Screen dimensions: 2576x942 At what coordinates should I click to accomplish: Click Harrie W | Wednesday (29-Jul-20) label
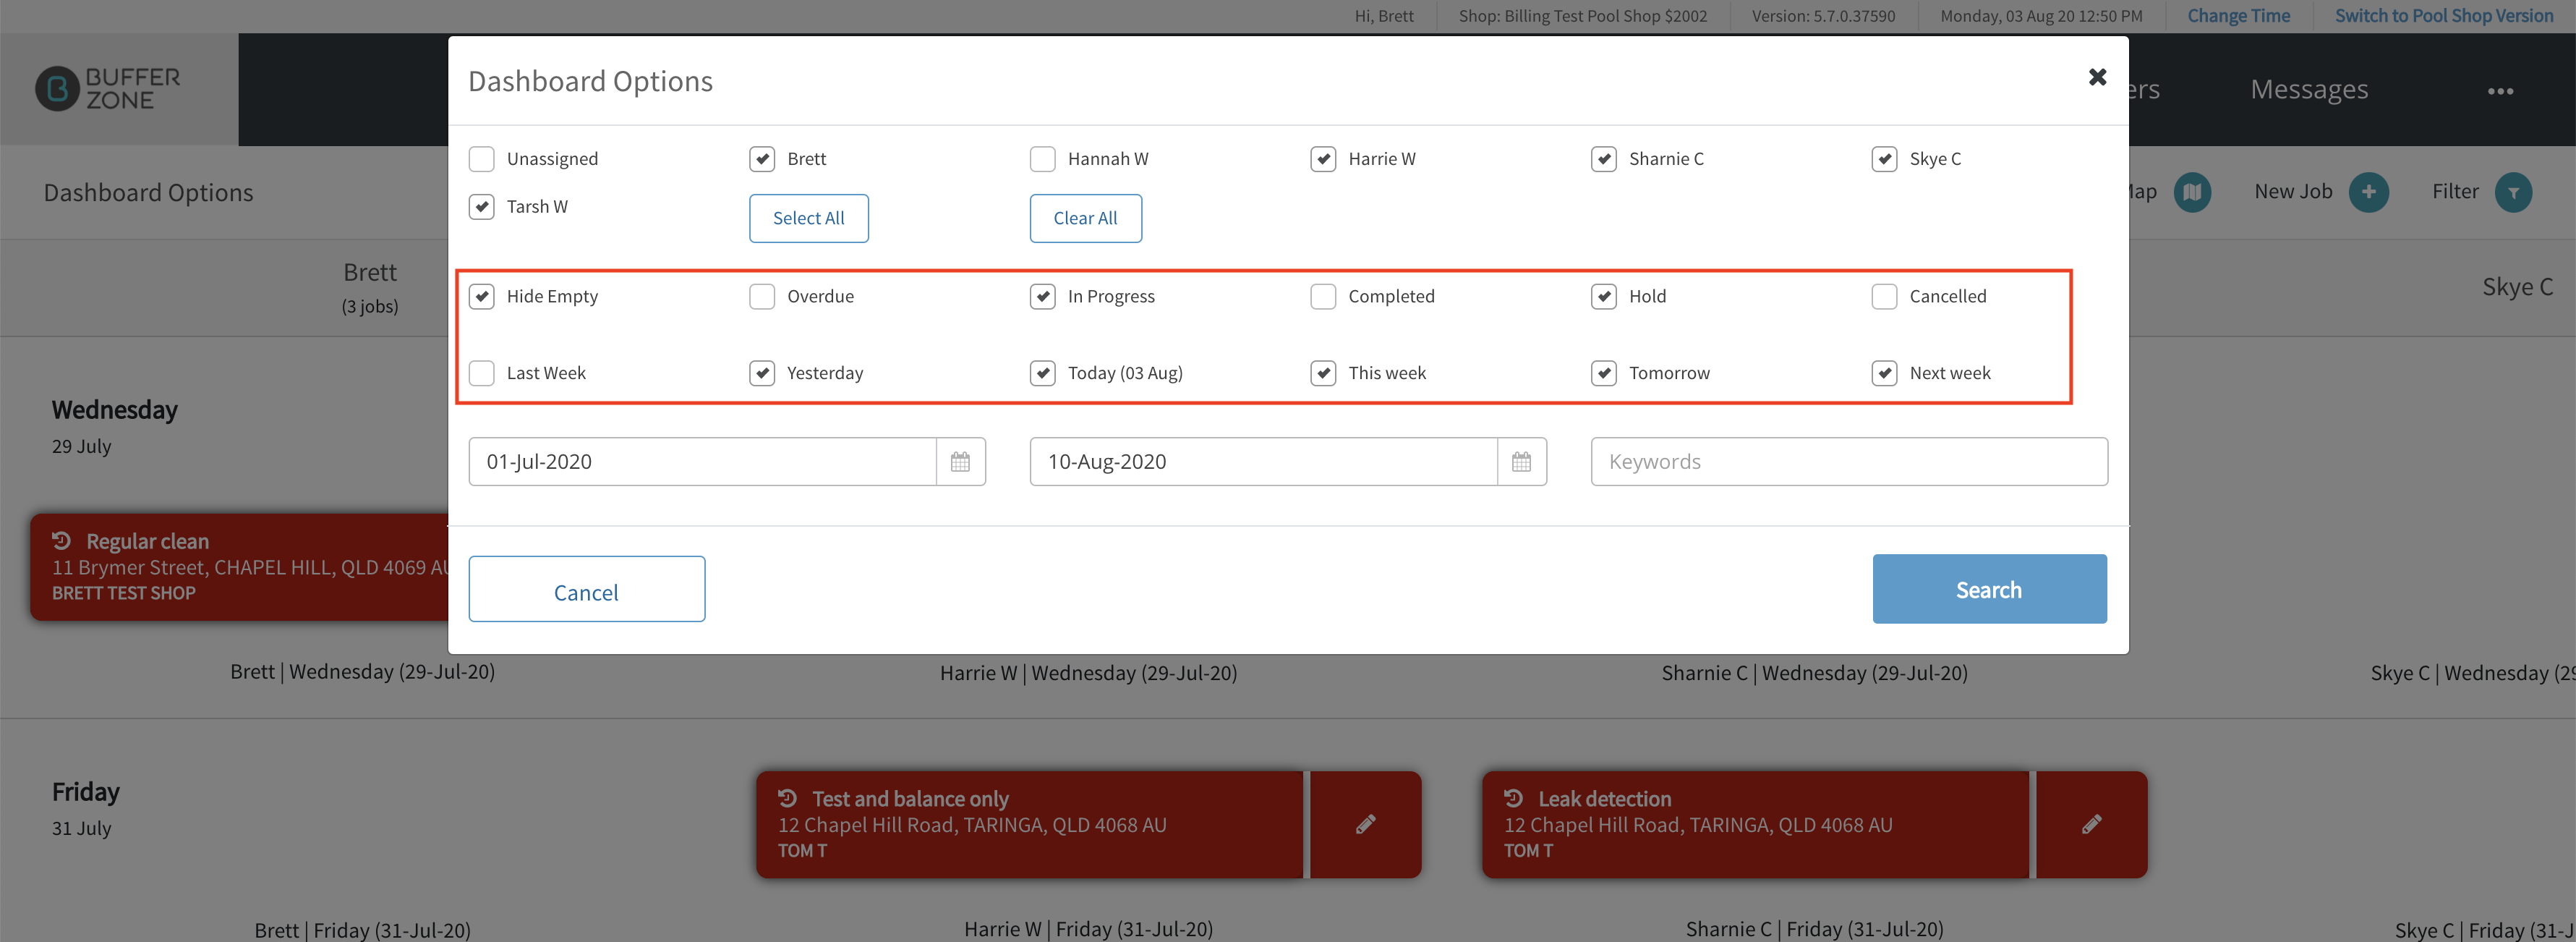[1088, 673]
